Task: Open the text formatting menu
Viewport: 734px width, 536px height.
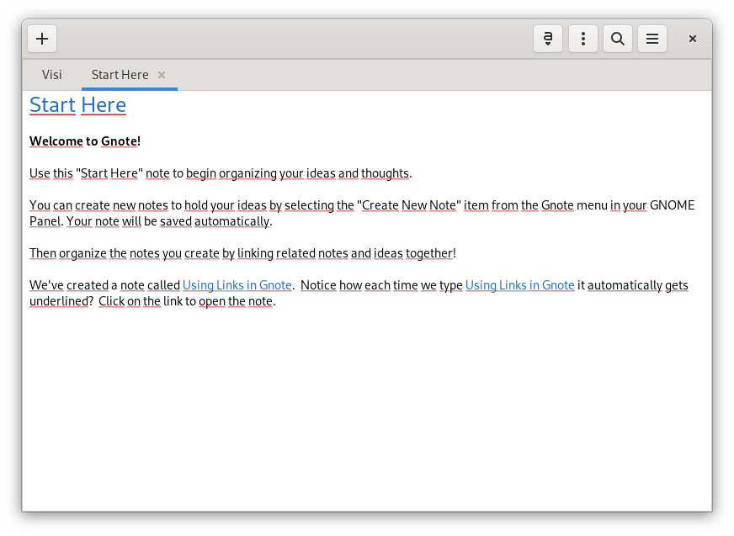Action: (548, 39)
